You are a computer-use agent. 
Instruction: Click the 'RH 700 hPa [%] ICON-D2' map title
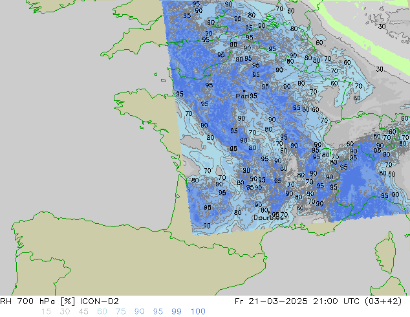tap(59, 301)
